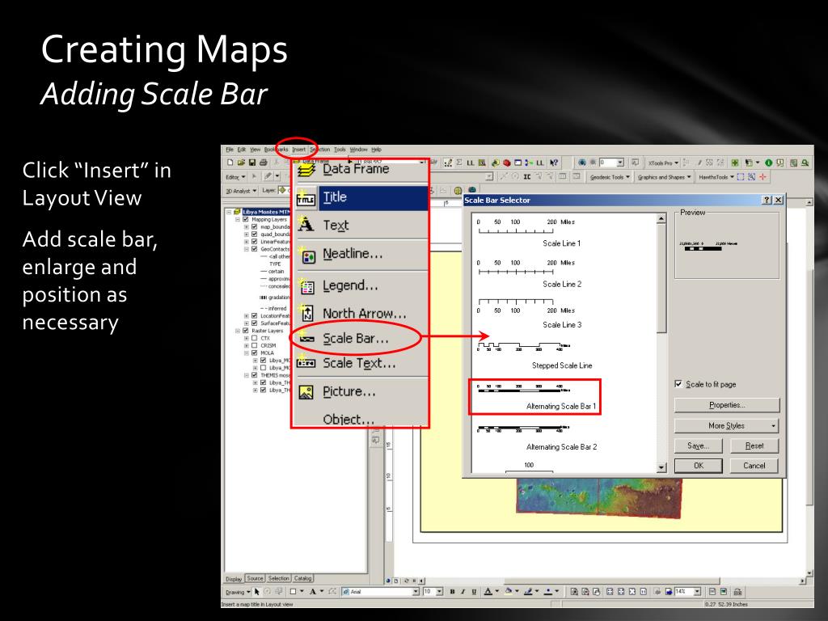Viewport: 828px width, 621px height.
Task: Click the Scale Text icon
Action: coord(306,364)
